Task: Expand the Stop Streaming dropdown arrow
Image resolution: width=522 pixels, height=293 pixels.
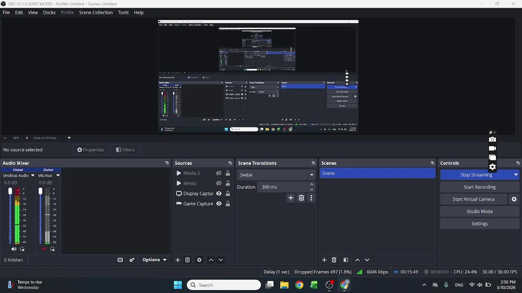Action: point(516,175)
